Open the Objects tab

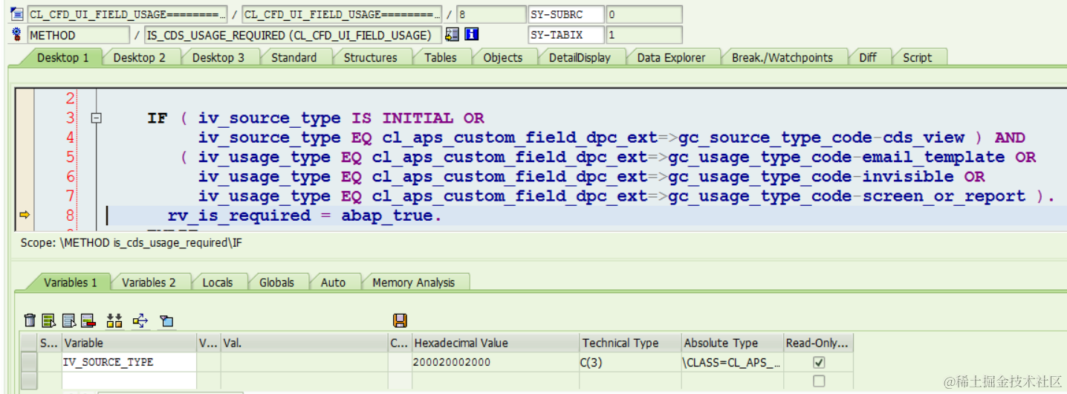503,57
